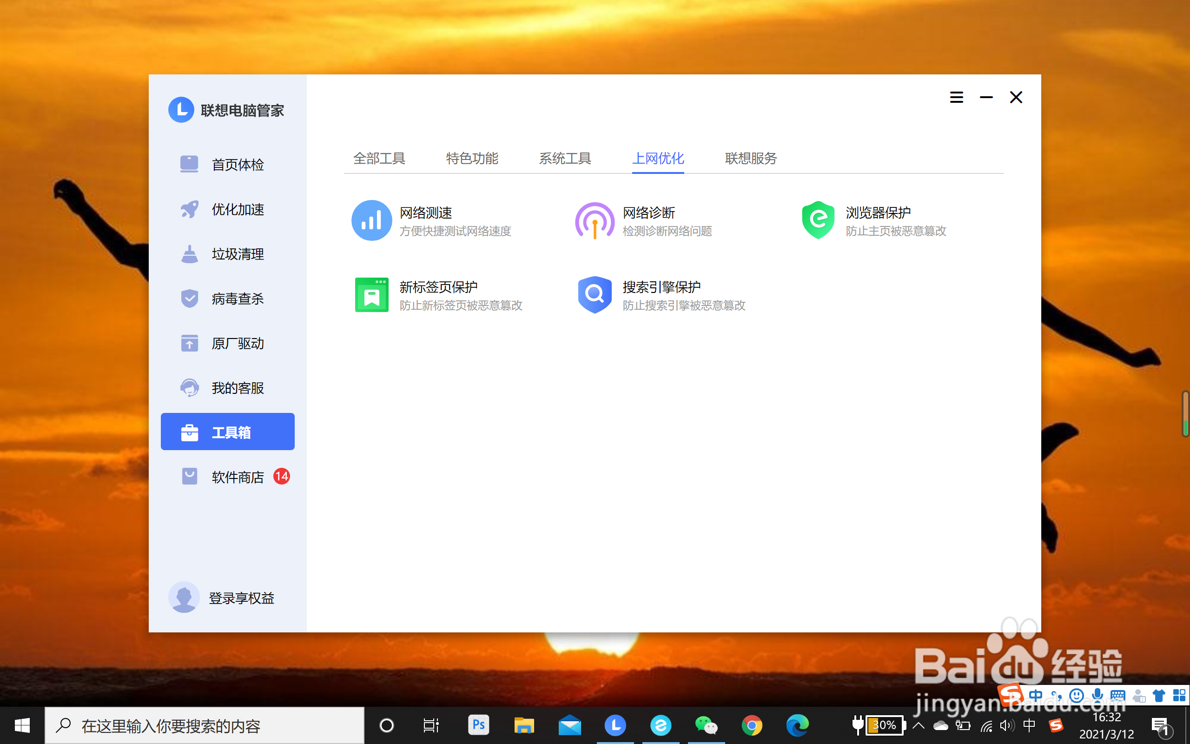Click the Windows taskbar search box

coord(204,726)
